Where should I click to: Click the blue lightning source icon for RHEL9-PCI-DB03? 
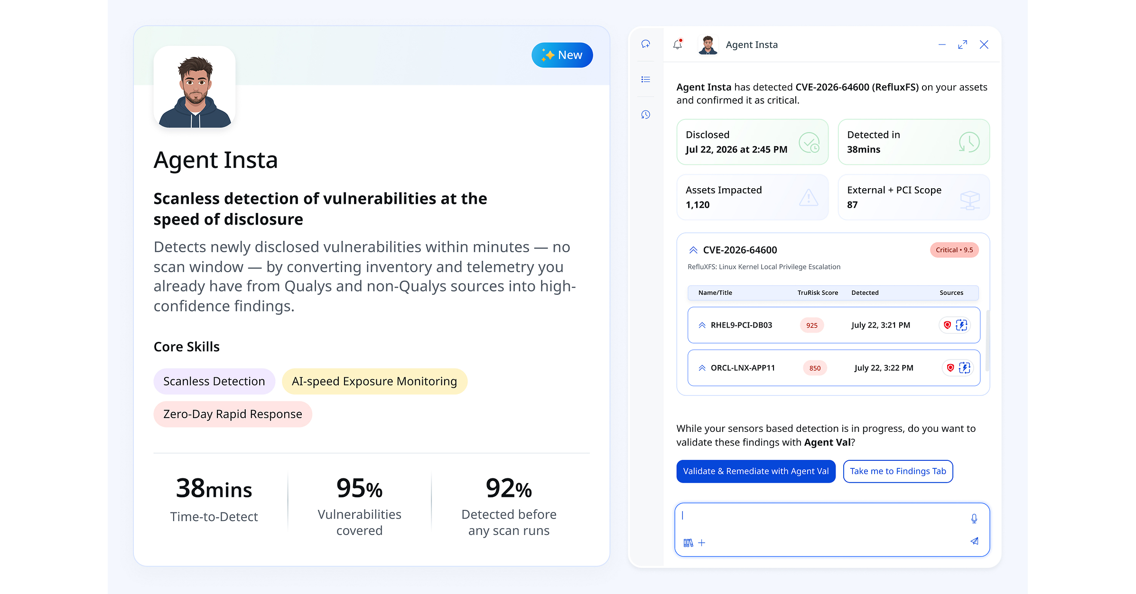(x=961, y=325)
